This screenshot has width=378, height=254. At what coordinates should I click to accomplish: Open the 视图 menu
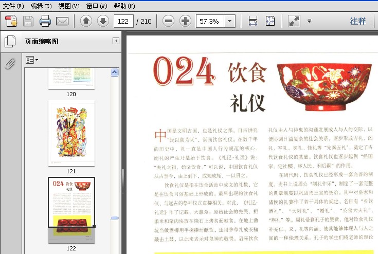point(68,6)
